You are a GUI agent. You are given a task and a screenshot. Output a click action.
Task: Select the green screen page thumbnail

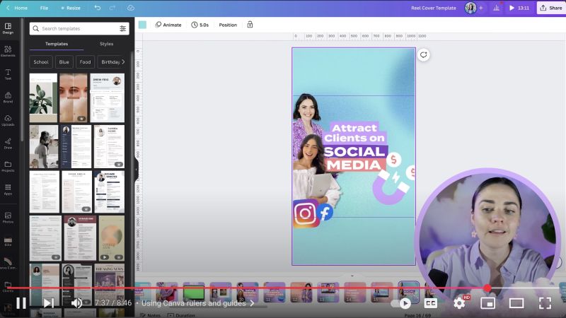(x=194, y=293)
